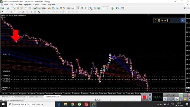Expand the Templates dropdown arrow

coord(125,8)
